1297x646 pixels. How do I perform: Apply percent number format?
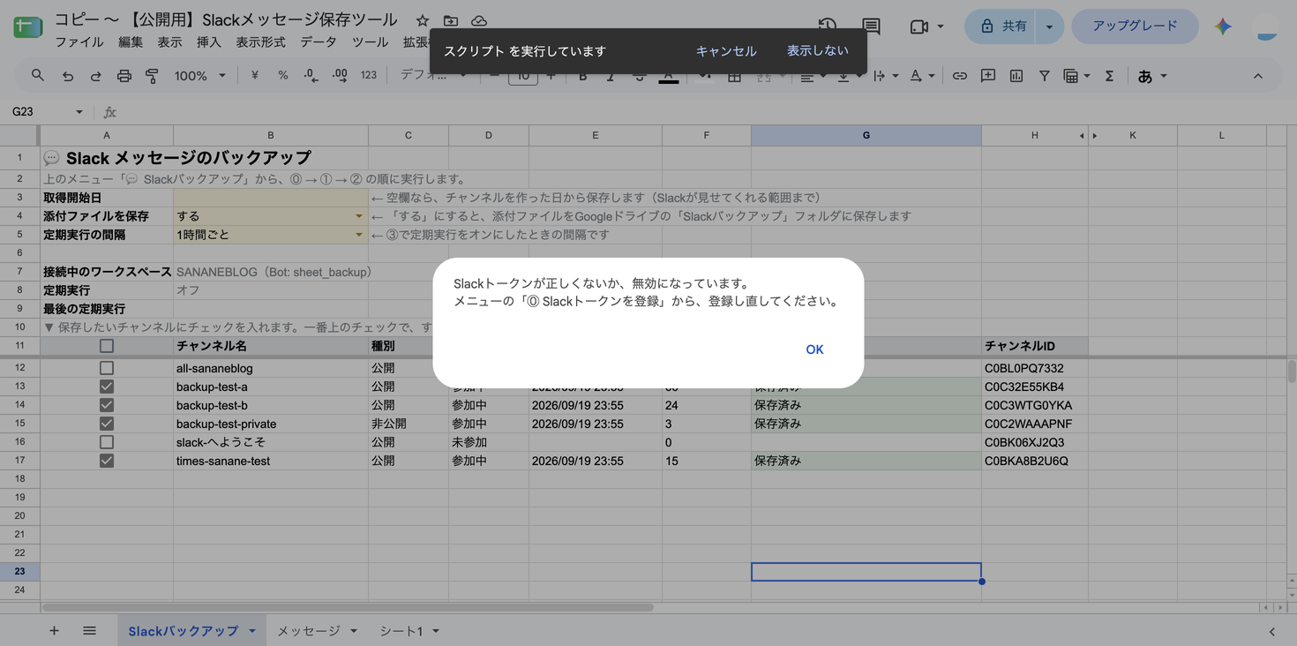(x=282, y=76)
